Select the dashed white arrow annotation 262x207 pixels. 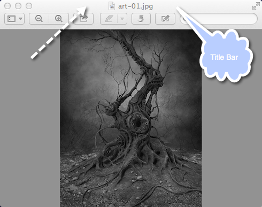pyautogui.click(x=59, y=33)
